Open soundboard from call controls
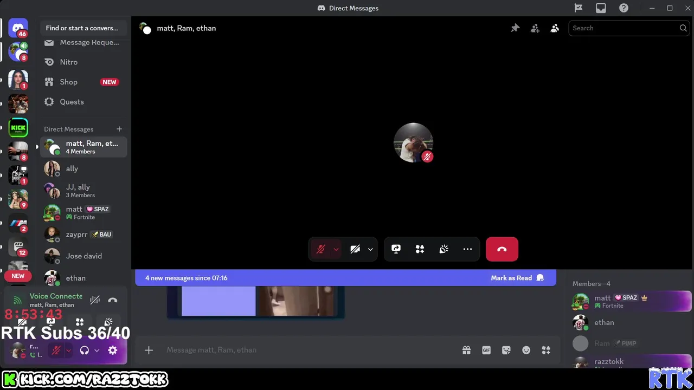This screenshot has width=694, height=390. tap(444, 249)
